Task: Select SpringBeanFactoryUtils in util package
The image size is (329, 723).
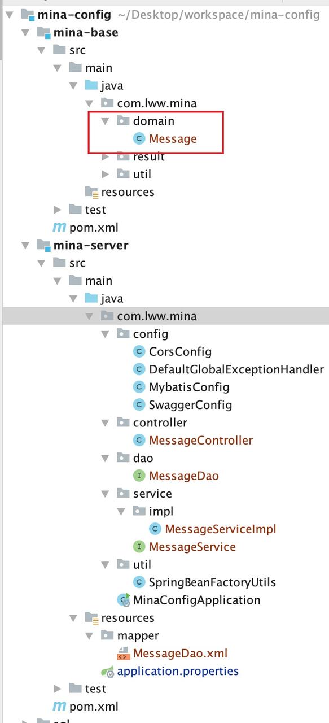Action: [212, 582]
